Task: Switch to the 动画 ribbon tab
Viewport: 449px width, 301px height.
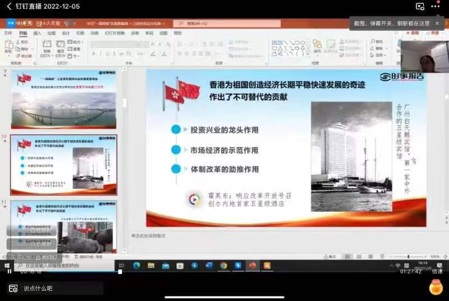Action: tap(94, 33)
